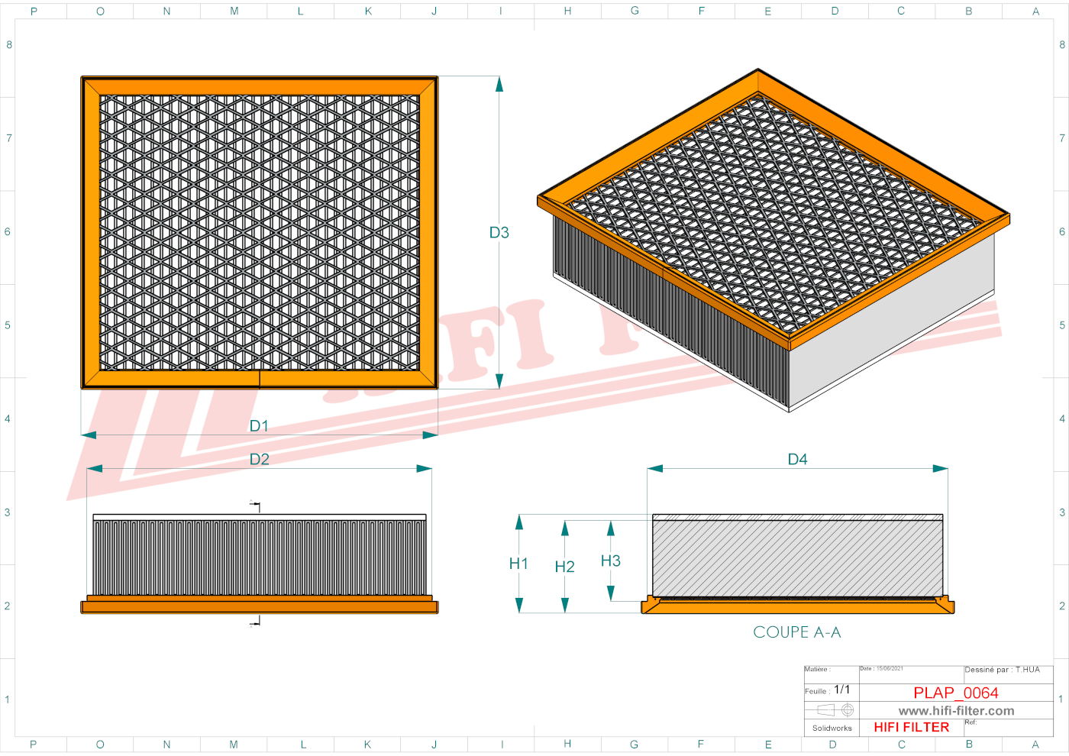Viewport: 1069px width, 756px height.
Task: Select the D3 dimension label
Action: pyautogui.click(x=499, y=233)
